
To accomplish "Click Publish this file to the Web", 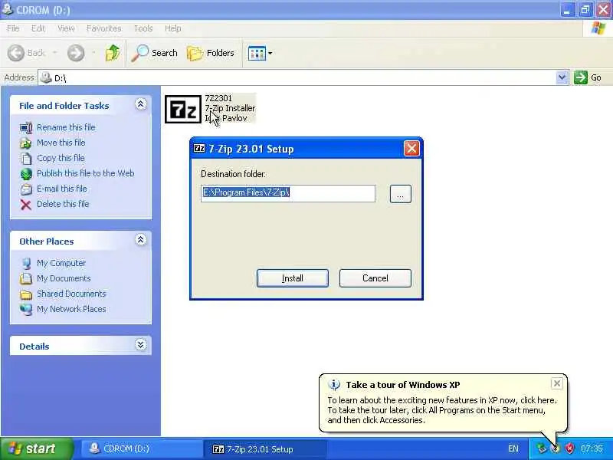I will pyautogui.click(x=86, y=173).
